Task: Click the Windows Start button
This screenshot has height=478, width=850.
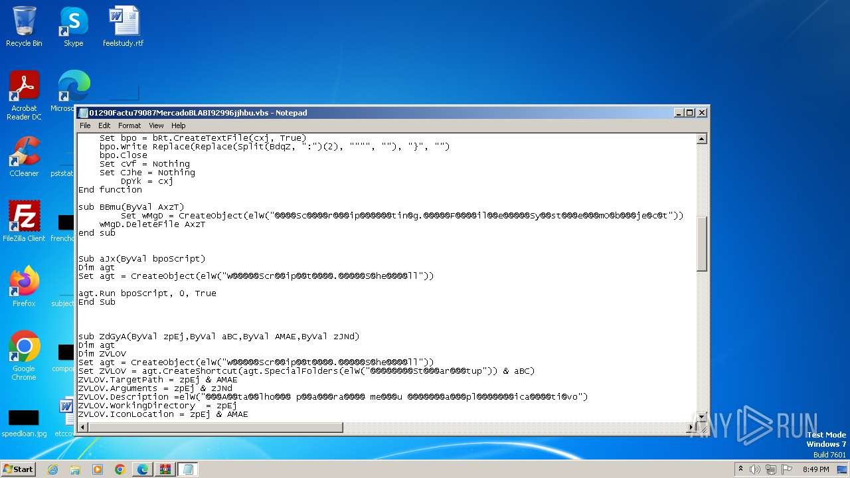Action: click(18, 469)
